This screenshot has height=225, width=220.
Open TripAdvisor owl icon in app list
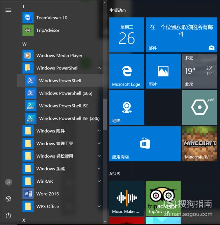click(28, 30)
